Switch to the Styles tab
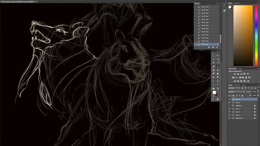The width and height of the screenshot is (260, 146). point(240,69)
